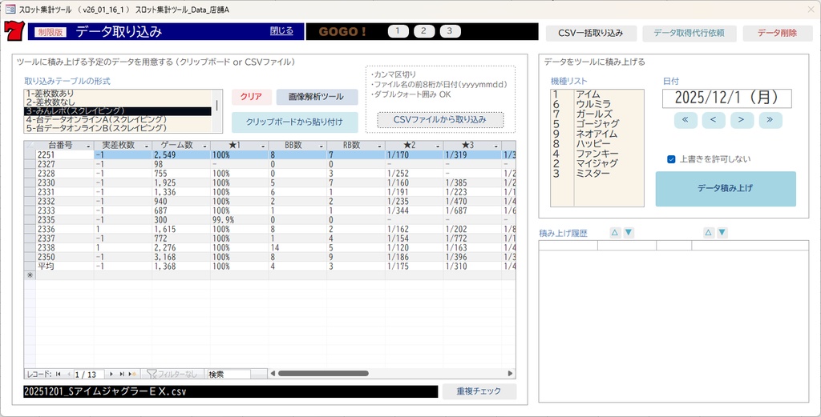Toggle 上書きを許可しない checkbox
The image size is (821, 417).
coord(671,159)
